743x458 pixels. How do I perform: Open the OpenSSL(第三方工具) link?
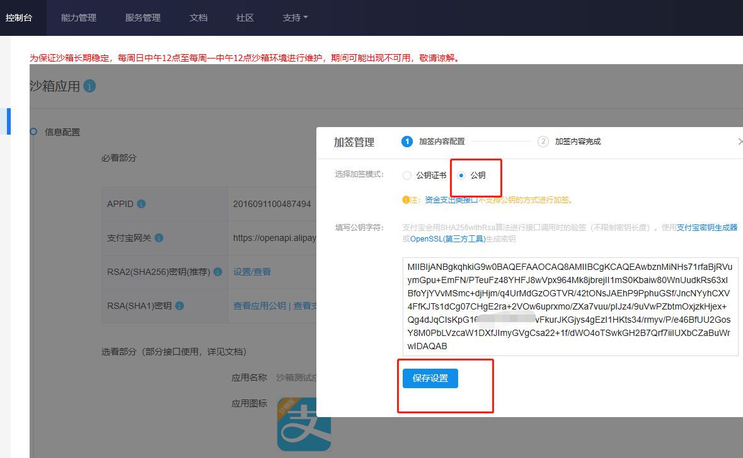(x=448, y=239)
